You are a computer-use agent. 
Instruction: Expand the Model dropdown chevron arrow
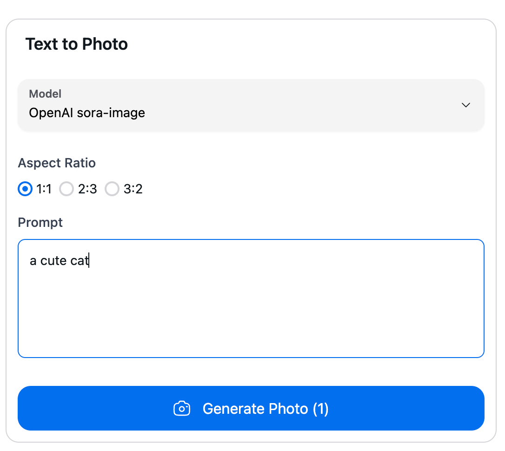pyautogui.click(x=465, y=105)
